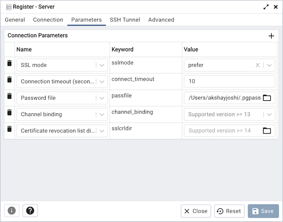283x222 pixels.
Task: Delete the Certificate revocation list row
Action: tap(9, 129)
